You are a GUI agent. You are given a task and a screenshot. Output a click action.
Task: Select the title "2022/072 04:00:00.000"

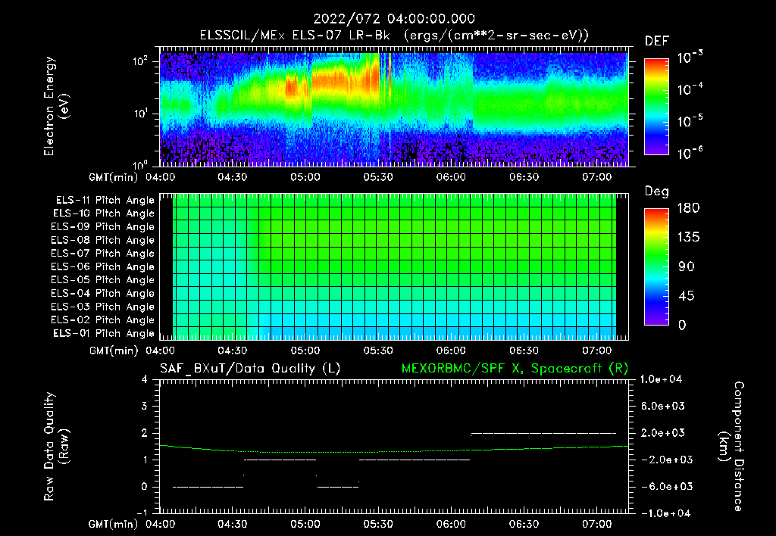(394, 19)
